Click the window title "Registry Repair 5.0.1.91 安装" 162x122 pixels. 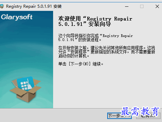pyautogui.click(x=34, y=6)
